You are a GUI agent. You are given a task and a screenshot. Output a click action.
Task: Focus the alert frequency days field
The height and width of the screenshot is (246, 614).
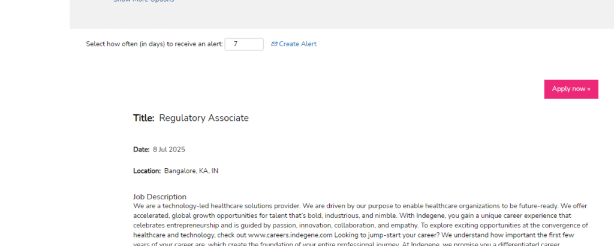[x=244, y=44]
